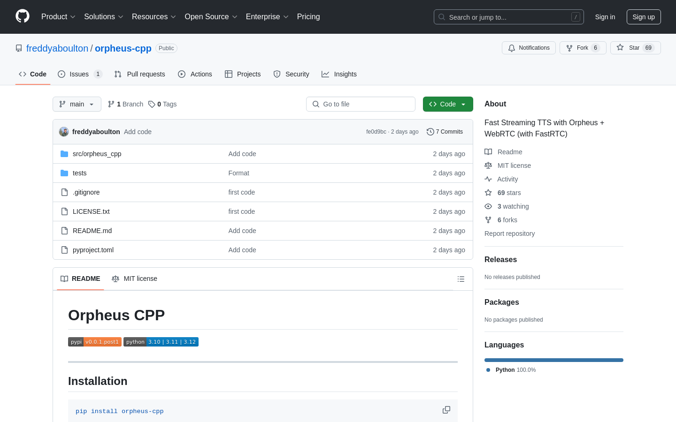Switch to the Issues tab
This screenshot has width=676, height=422.
point(80,74)
